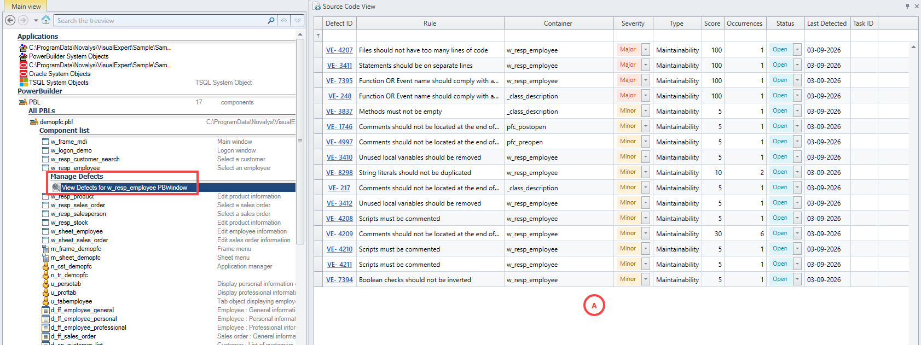Click the u_persotab user object icon
Image resolution: width=921 pixels, height=345 pixels.
45,284
